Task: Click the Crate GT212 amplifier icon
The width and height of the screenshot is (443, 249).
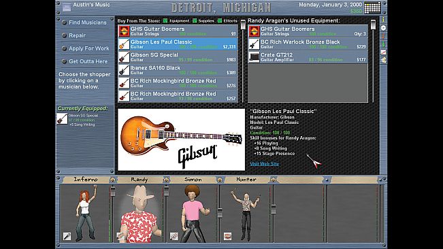Action: click(254, 57)
